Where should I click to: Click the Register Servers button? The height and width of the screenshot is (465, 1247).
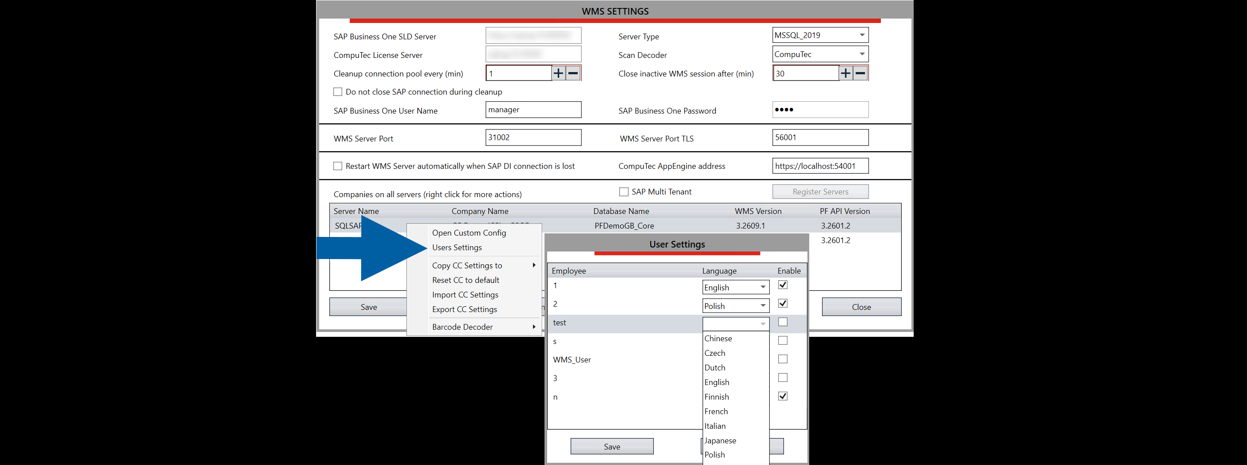click(x=821, y=192)
